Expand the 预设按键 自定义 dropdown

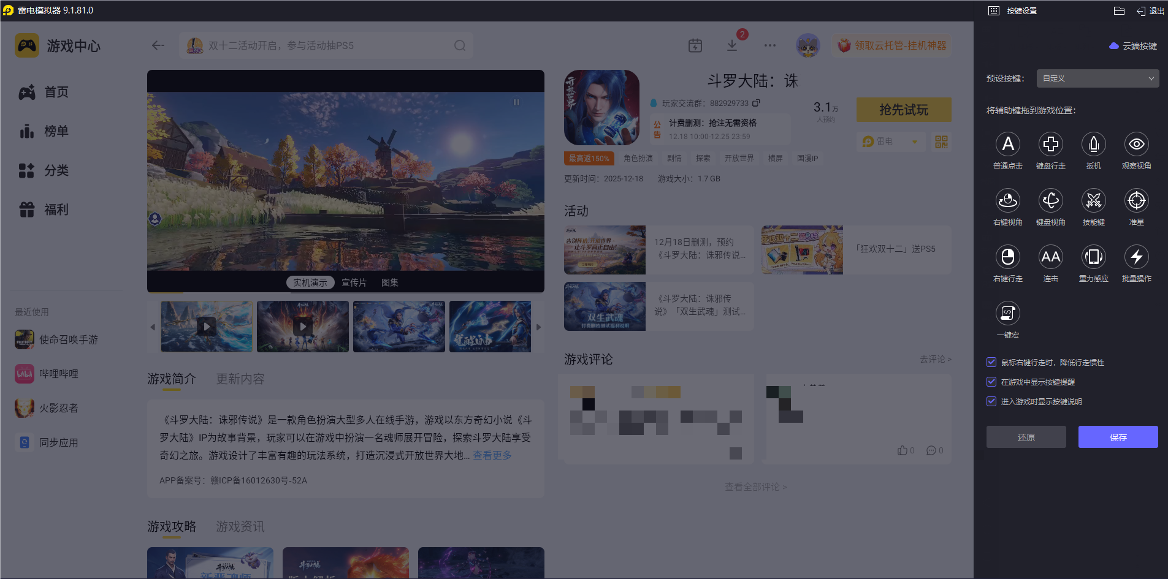coord(1097,78)
